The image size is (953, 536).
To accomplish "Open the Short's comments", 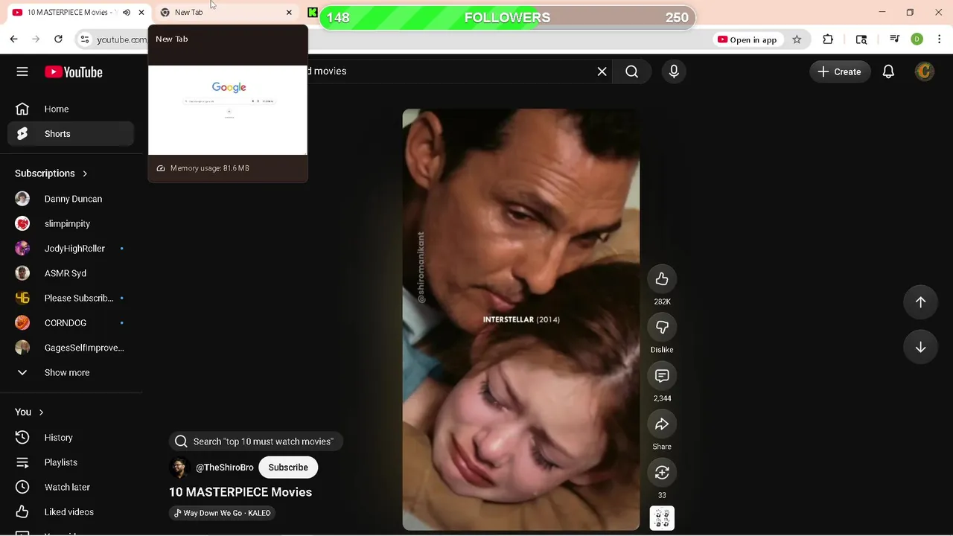I will point(662,376).
